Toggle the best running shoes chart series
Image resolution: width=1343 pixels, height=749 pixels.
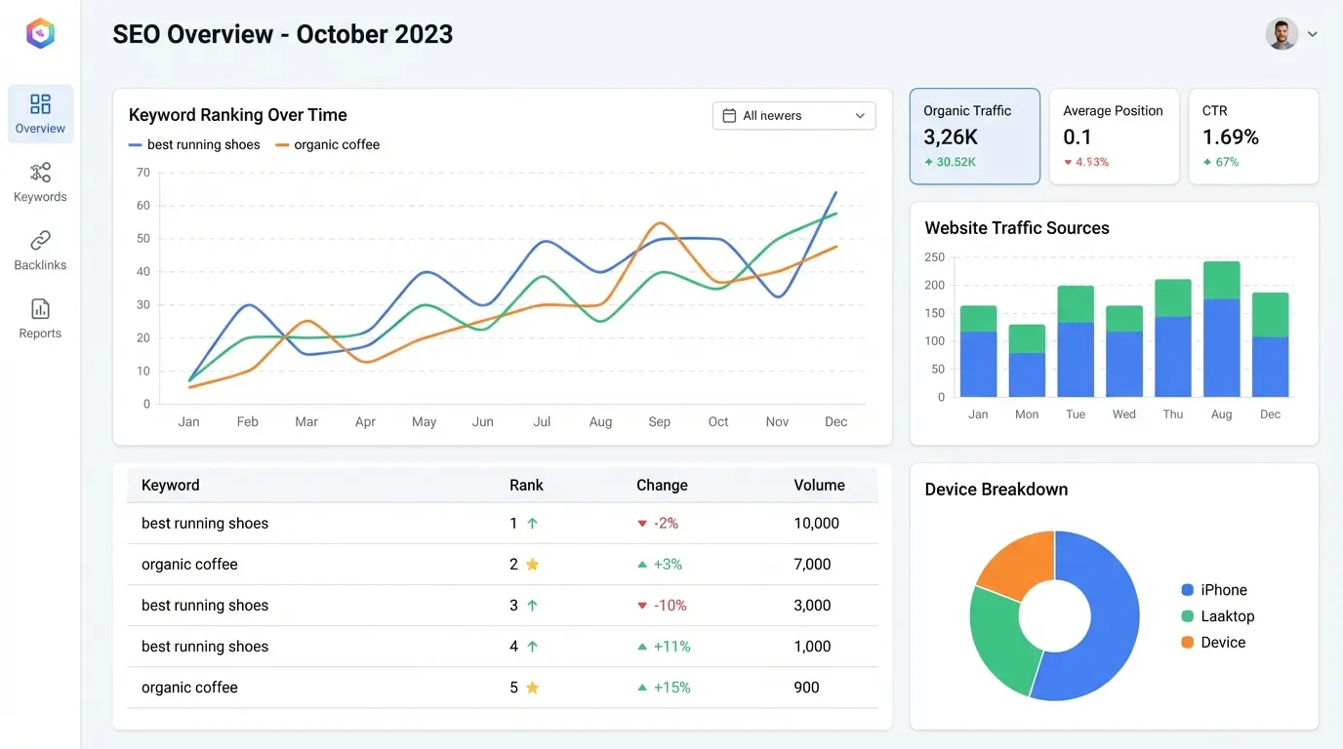195,143
